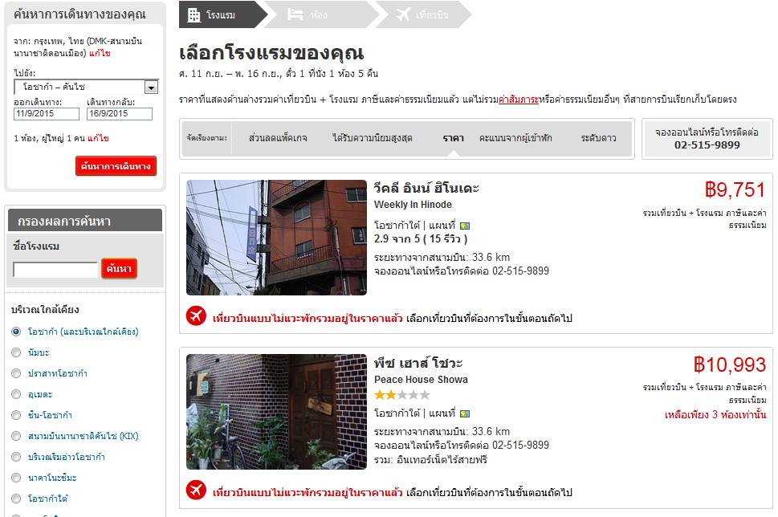
Task: Open map icon for Weekly In Hinode
Action: pyautogui.click(x=465, y=226)
